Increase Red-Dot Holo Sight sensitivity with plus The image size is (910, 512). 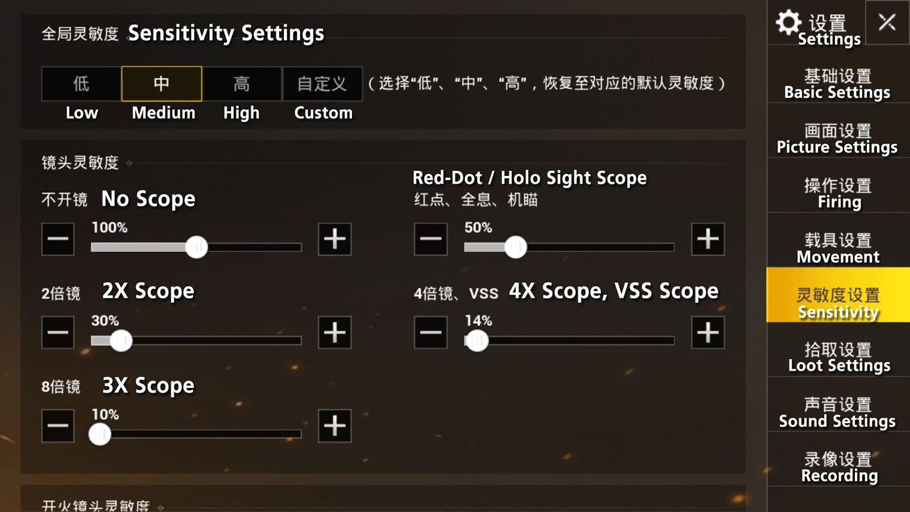(708, 239)
